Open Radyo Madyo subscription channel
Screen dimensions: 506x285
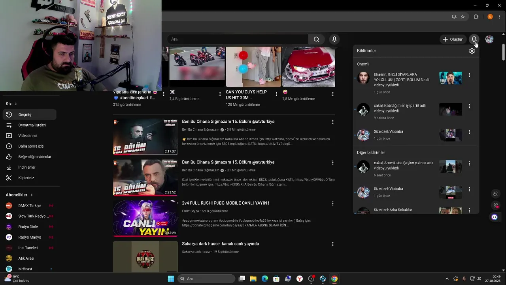(x=30, y=237)
